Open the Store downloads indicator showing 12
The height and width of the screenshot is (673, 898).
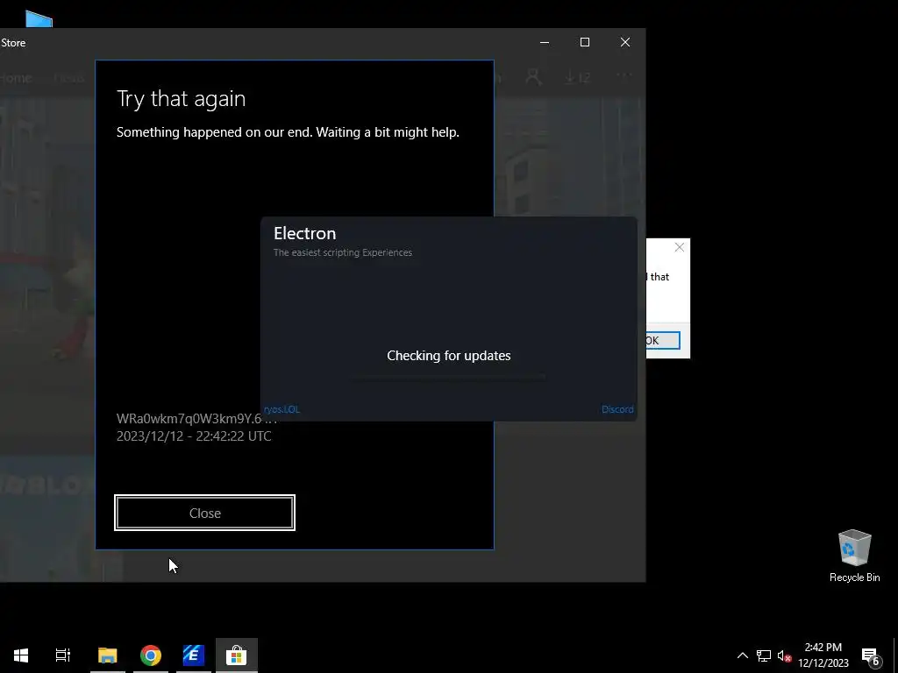577,77
